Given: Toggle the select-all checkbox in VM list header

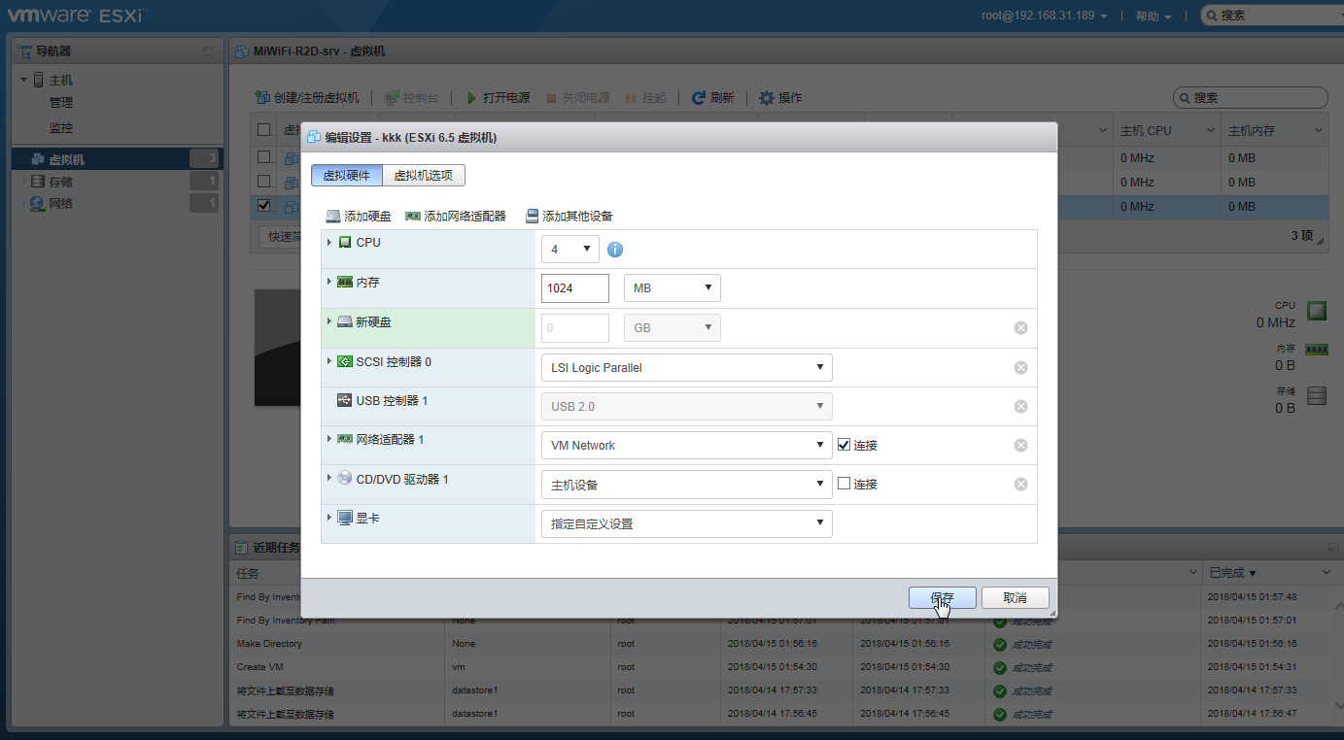Looking at the screenshot, I should point(264,130).
